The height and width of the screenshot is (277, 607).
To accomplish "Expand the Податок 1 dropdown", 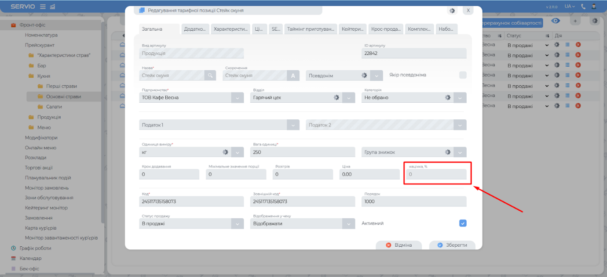I will pos(293,125).
